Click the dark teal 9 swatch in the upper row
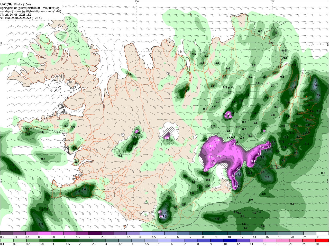This screenshot has height=246, width=329. click(x=221, y=233)
